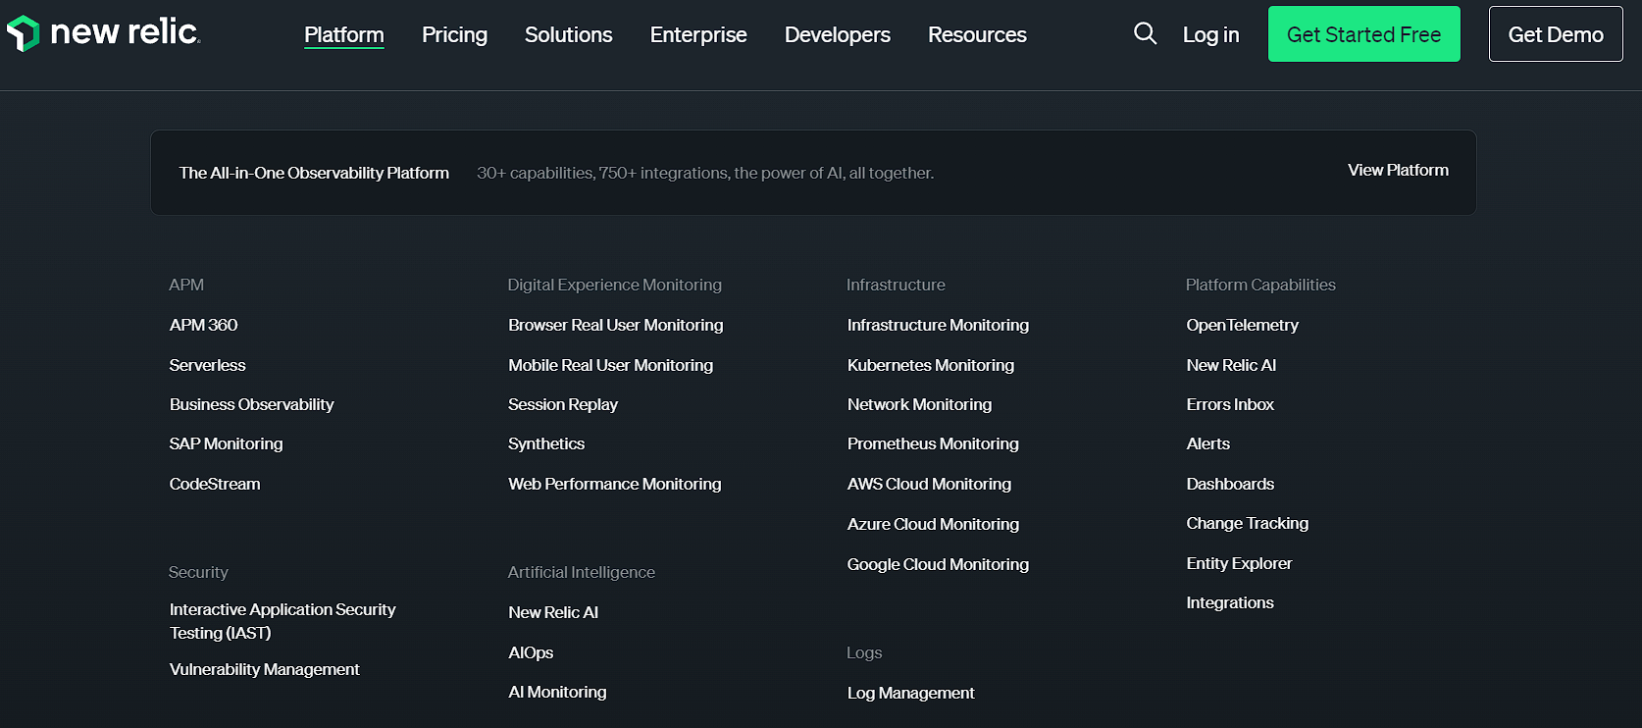Go to the Pricing menu item
Viewport: 1642px width, 728px height.
454,34
